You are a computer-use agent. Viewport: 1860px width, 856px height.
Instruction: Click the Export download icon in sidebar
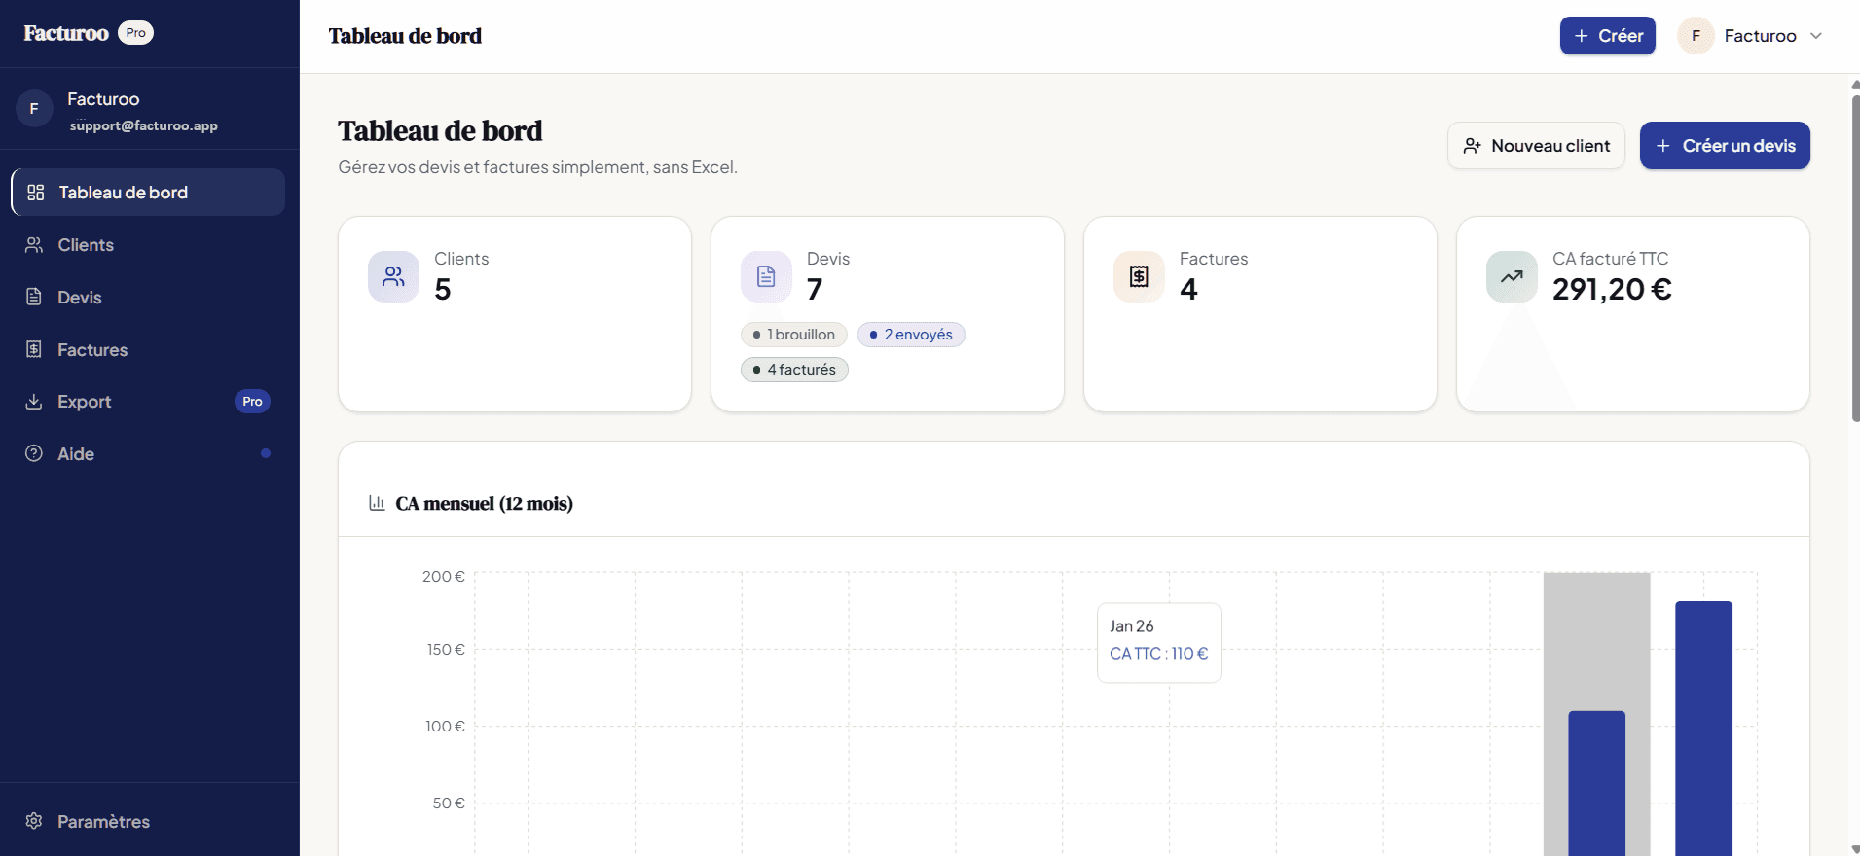pos(34,402)
